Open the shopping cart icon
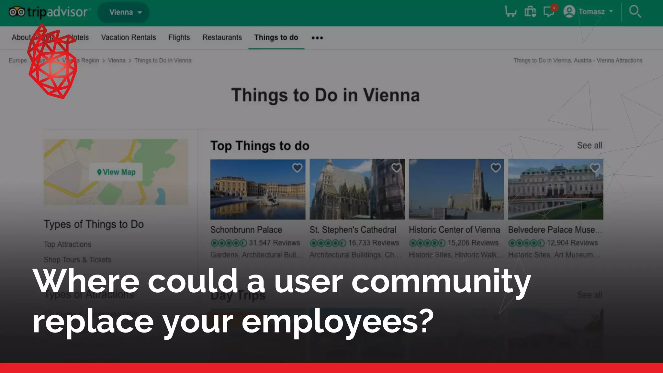663x373 pixels. point(511,12)
